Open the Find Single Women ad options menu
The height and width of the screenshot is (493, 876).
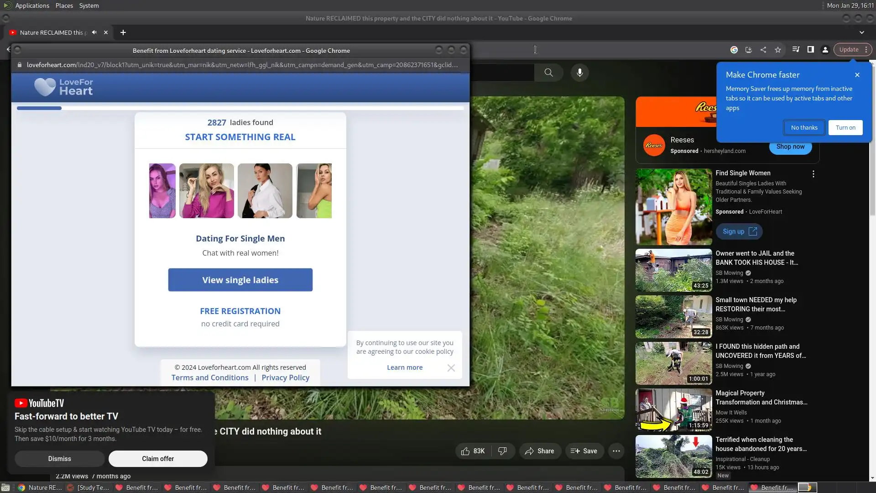(x=813, y=174)
